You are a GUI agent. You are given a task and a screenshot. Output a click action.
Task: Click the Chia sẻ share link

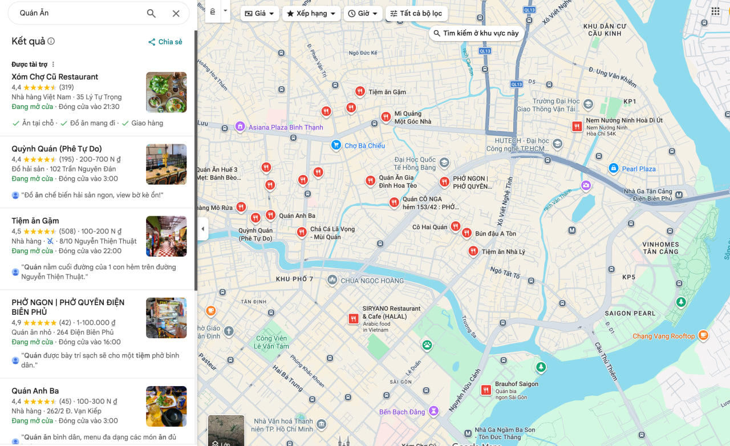pyautogui.click(x=165, y=42)
